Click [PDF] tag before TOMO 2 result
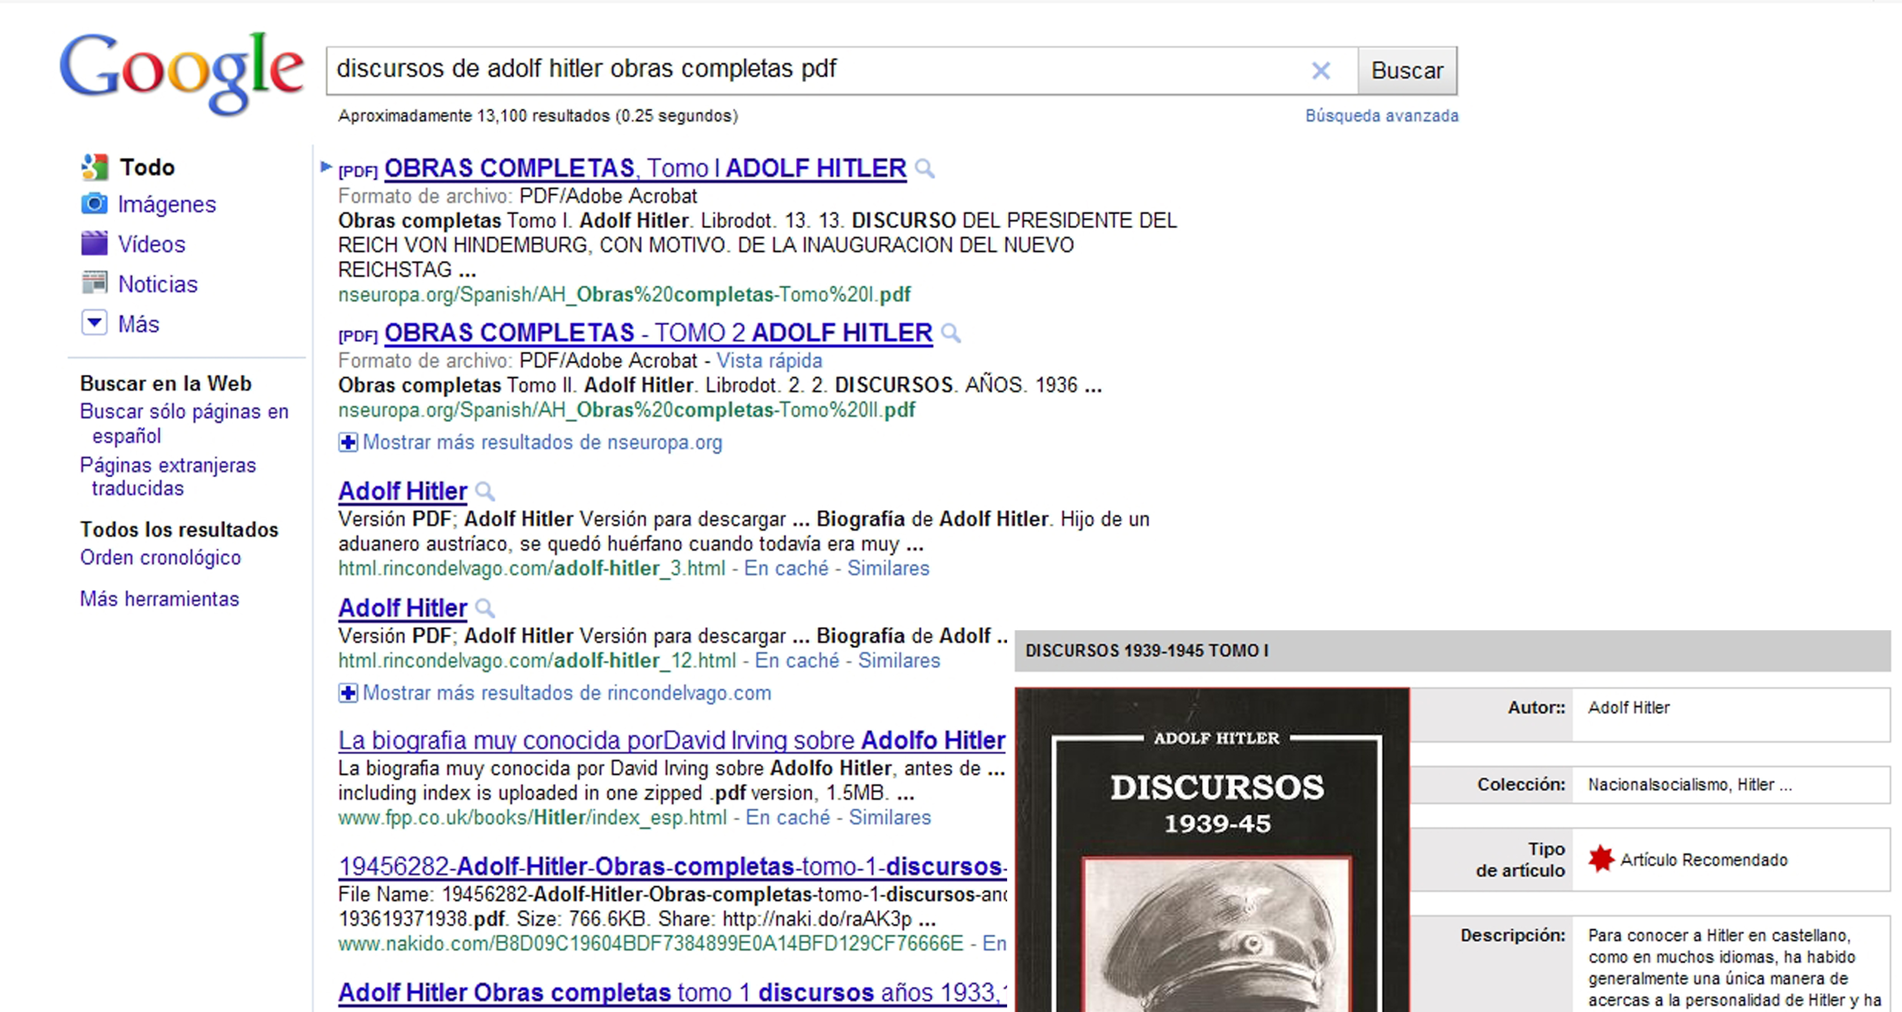 [x=358, y=337]
